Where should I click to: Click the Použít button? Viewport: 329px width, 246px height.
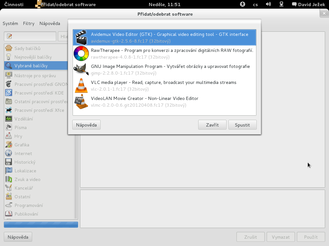tap(311, 237)
